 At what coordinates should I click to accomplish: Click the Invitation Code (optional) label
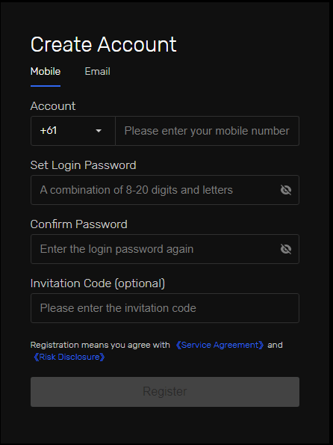click(x=98, y=283)
